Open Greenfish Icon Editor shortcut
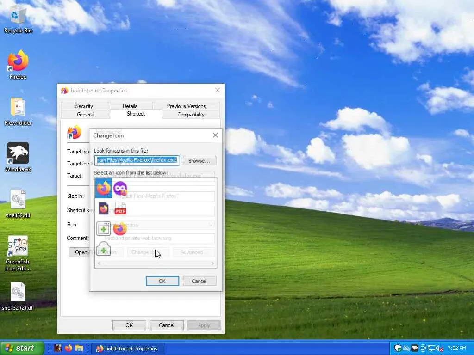474x355 pixels. point(18,253)
